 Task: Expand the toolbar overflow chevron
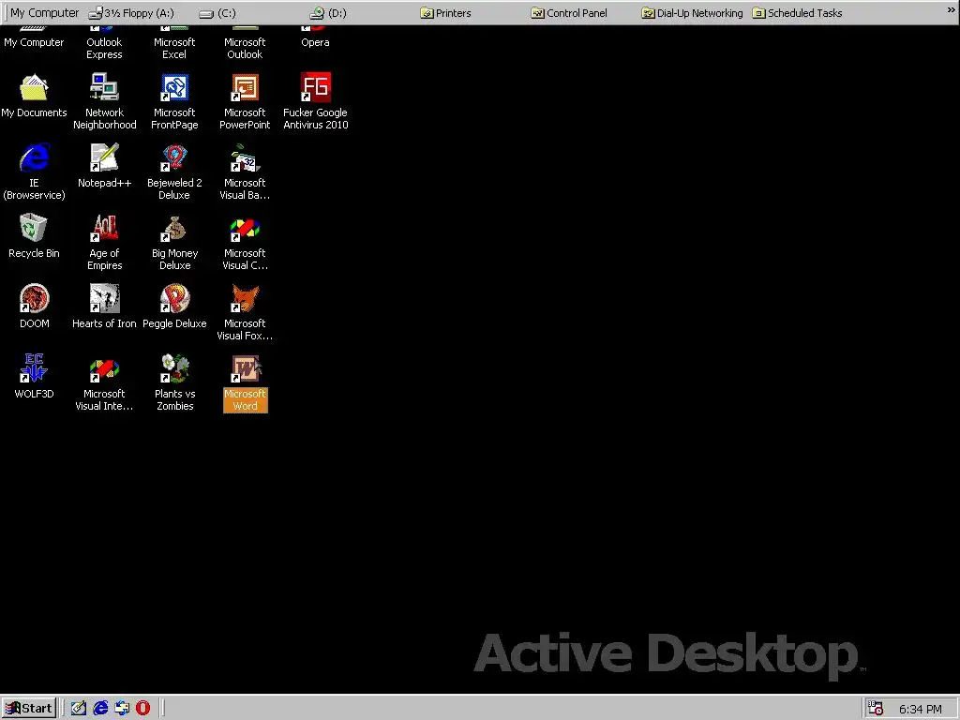951,9
